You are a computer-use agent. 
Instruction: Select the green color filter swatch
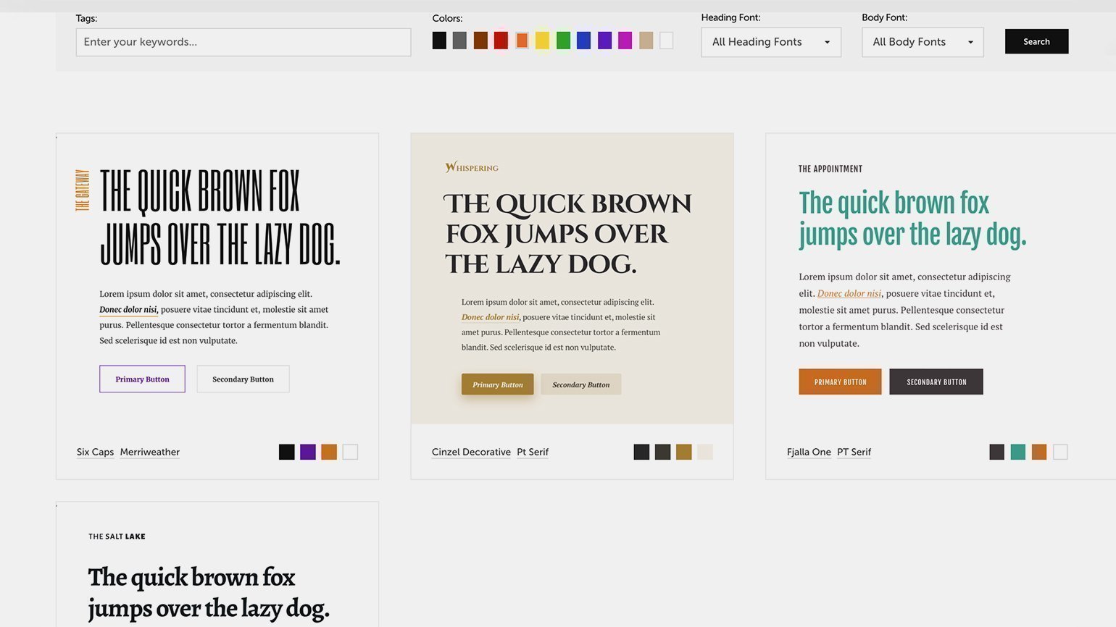pyautogui.click(x=563, y=41)
